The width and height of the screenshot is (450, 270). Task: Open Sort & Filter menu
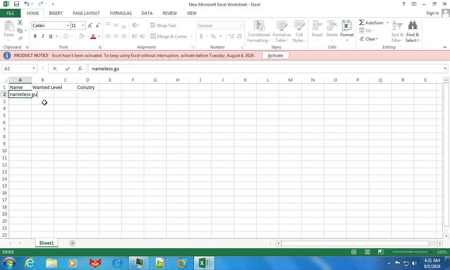tap(398, 31)
